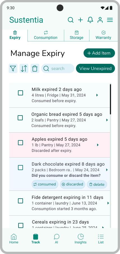Expand the Milk entry arrow
The width and height of the screenshot is (120, 254).
pos(97,95)
